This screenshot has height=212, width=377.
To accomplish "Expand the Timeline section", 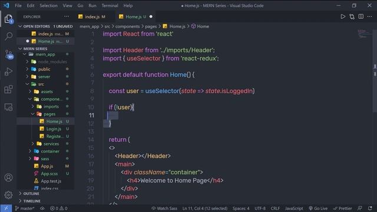I will (20, 201).
